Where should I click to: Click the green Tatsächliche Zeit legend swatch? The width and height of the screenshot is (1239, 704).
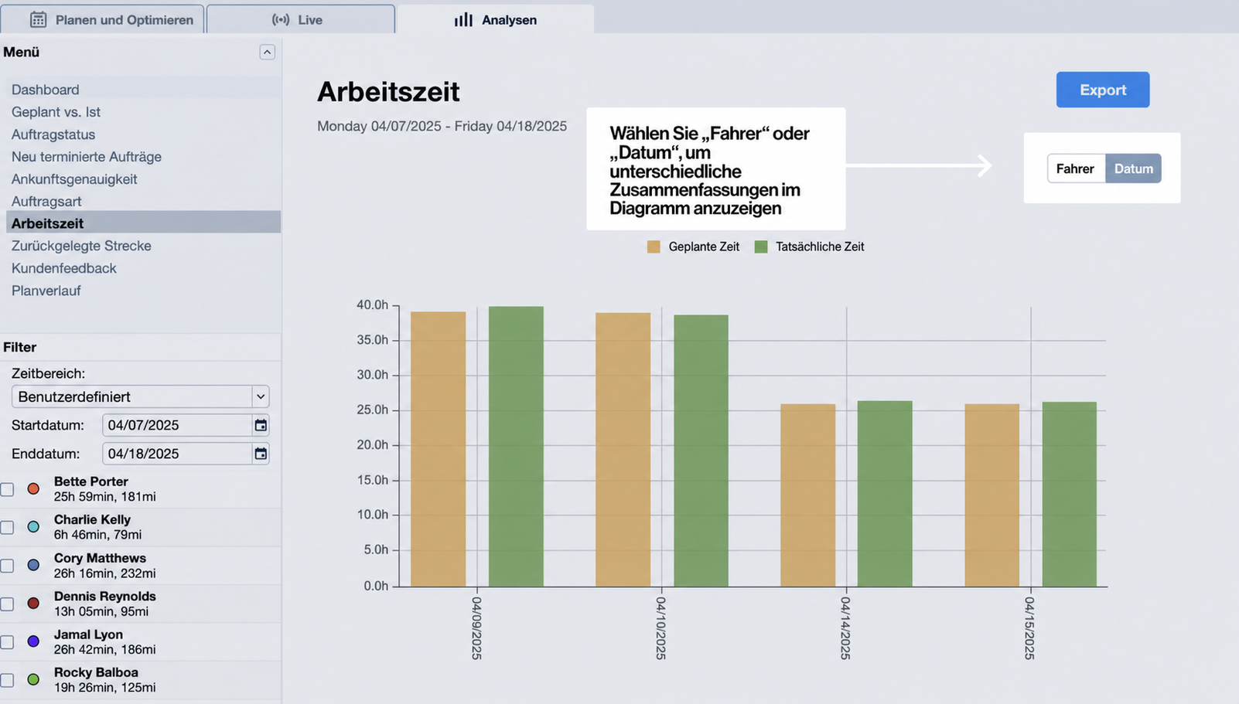(x=761, y=247)
